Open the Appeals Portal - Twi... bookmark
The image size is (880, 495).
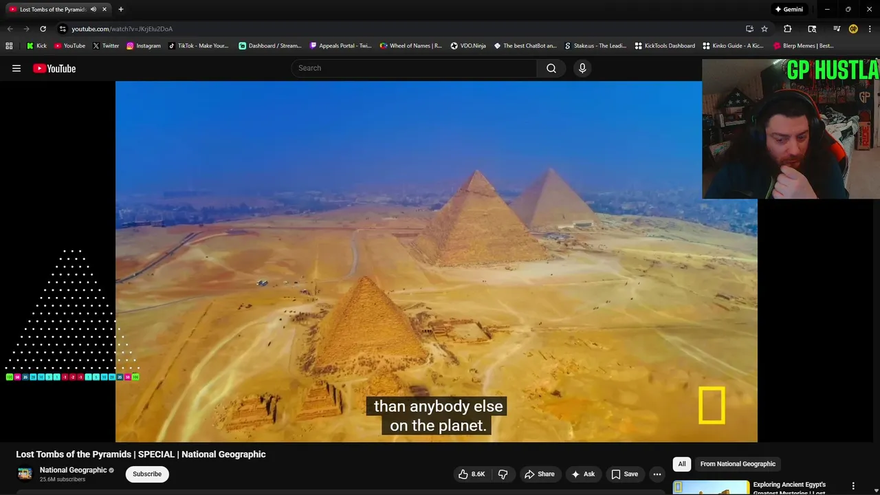pos(340,46)
